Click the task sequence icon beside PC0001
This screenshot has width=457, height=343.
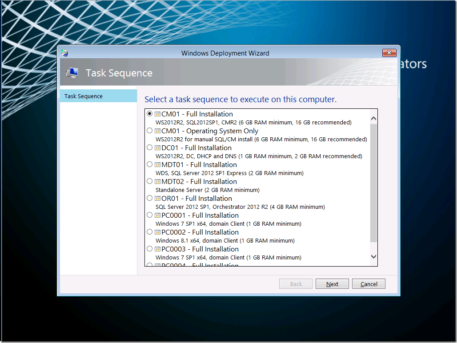tap(158, 215)
